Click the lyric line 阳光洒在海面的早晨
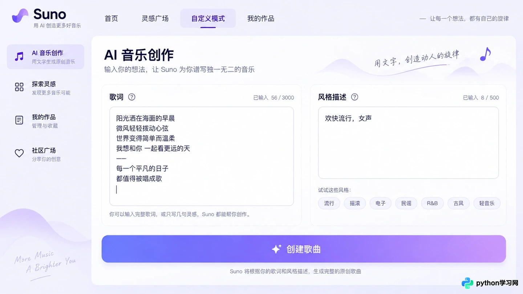523x294 pixels. [x=146, y=118]
